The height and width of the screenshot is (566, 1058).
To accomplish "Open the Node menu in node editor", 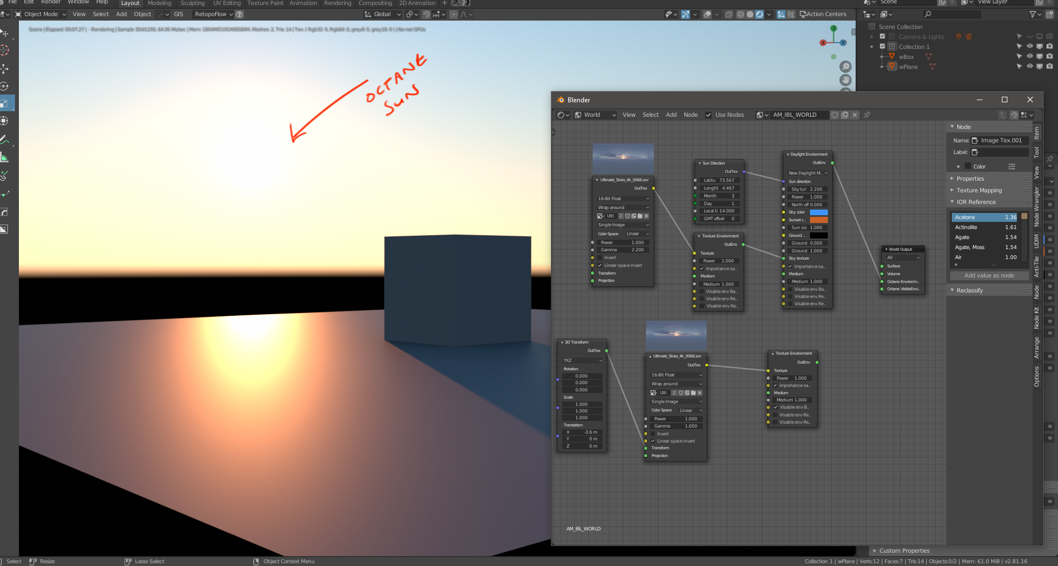I will (x=691, y=115).
